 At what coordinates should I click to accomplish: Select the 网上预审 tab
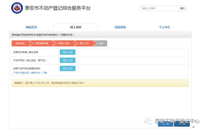[x=76, y=27]
